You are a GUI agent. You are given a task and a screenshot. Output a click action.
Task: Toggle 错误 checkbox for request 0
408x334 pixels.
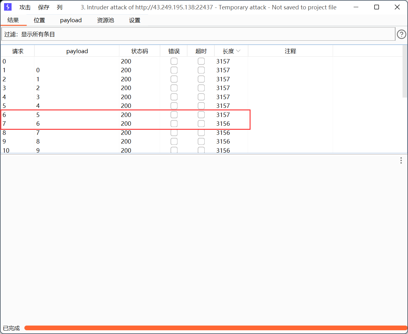pyautogui.click(x=174, y=61)
